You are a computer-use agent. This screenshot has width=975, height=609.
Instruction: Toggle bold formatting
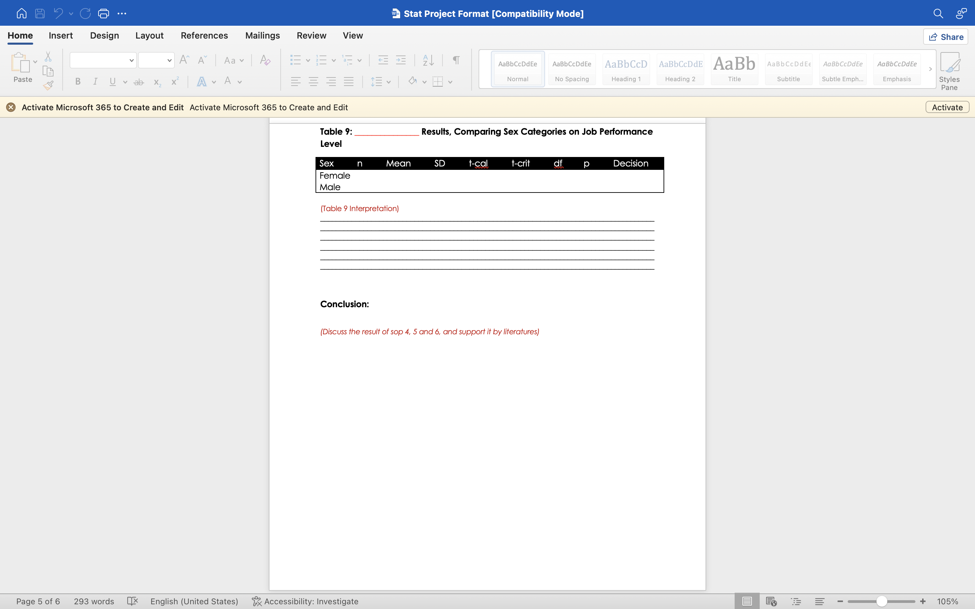pos(78,81)
